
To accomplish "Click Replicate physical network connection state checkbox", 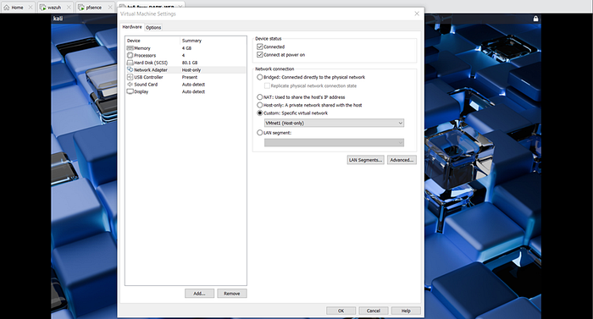I will coord(267,85).
